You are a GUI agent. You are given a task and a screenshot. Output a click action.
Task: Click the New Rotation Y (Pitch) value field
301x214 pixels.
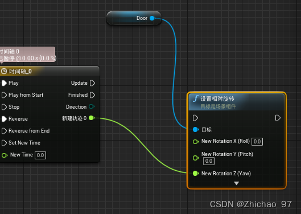209,161
